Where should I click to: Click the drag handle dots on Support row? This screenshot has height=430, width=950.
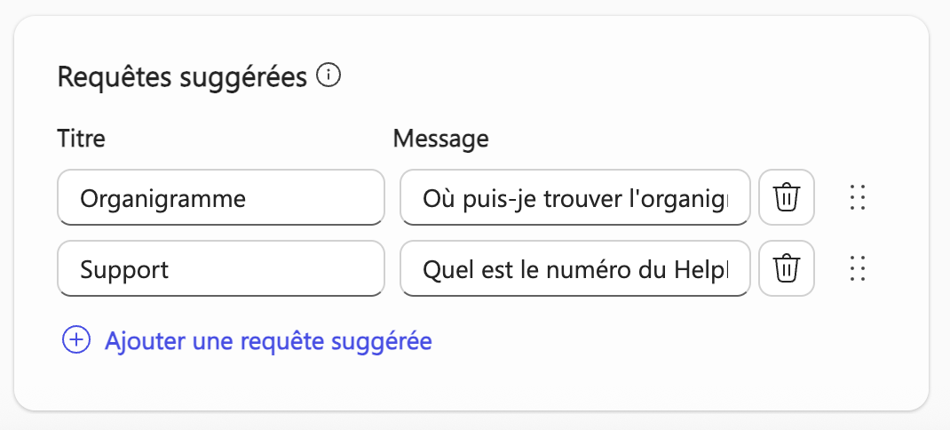pos(857,268)
